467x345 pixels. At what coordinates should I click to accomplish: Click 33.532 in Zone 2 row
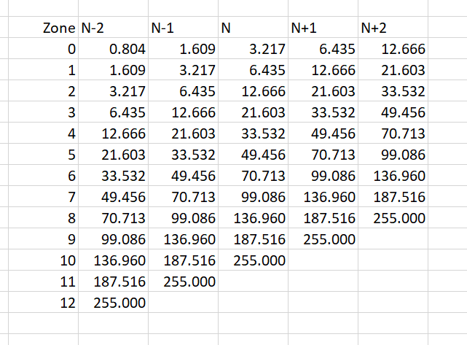point(393,90)
